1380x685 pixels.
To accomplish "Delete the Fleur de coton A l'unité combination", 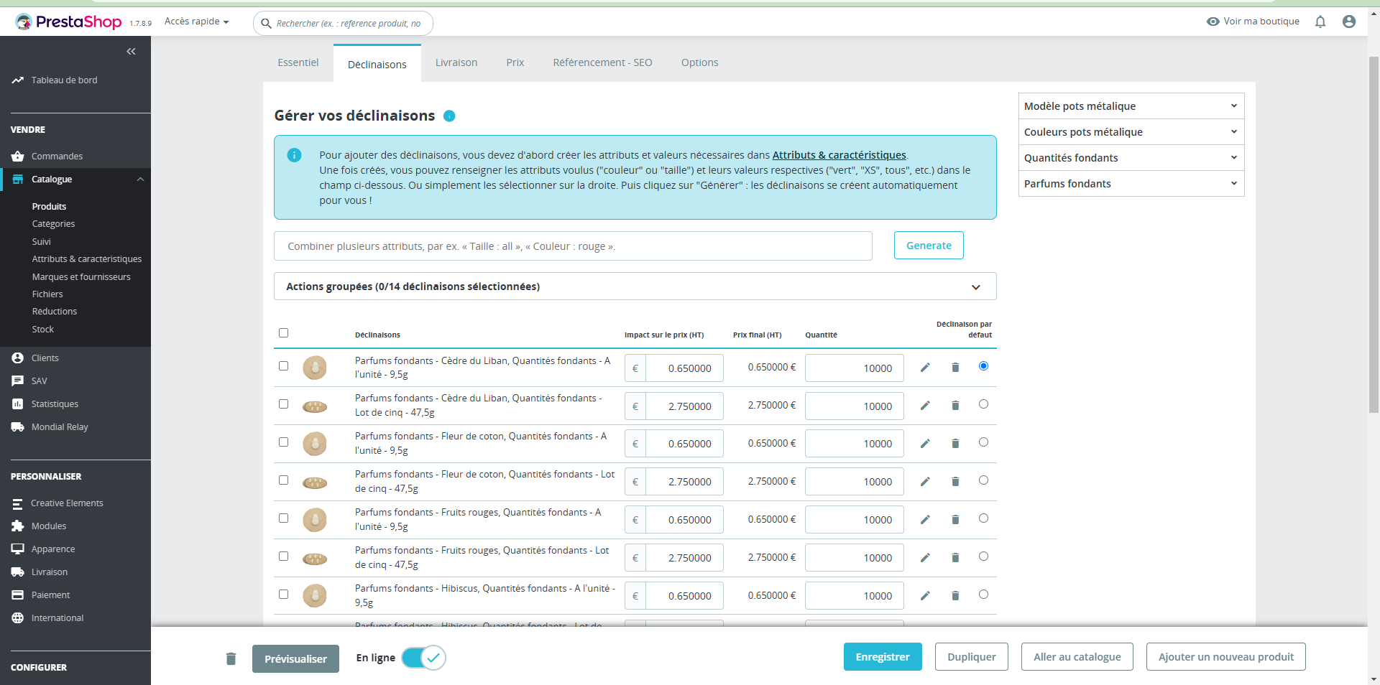I will (955, 444).
